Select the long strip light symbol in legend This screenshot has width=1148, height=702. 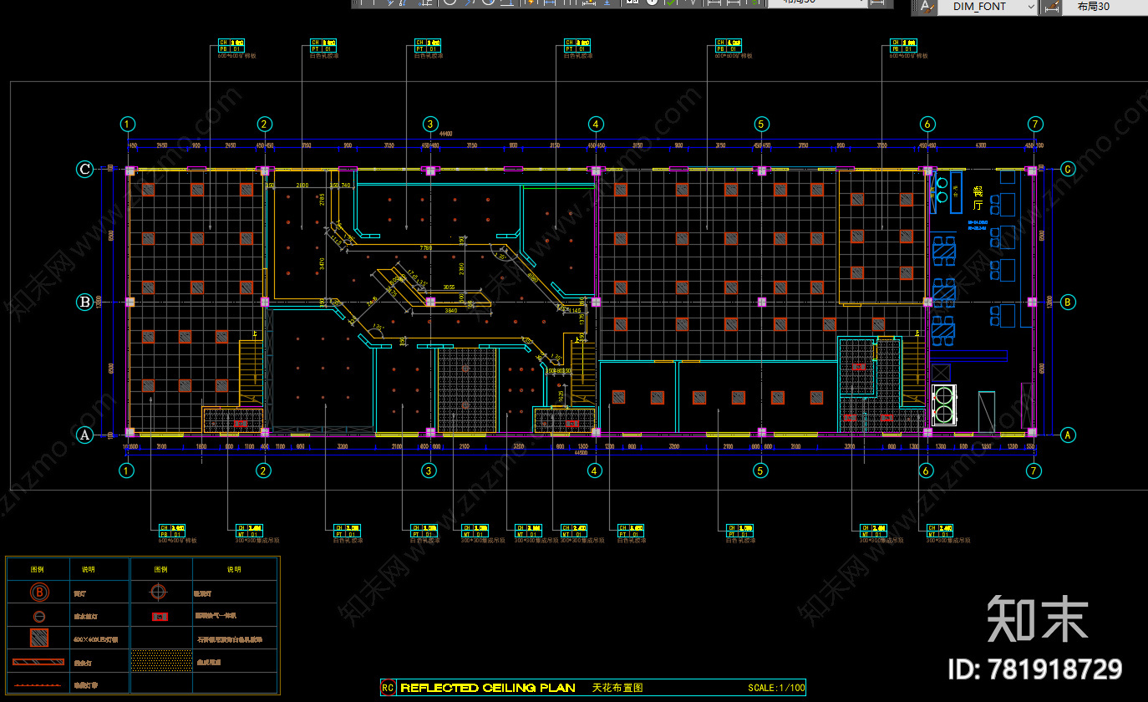point(38,663)
